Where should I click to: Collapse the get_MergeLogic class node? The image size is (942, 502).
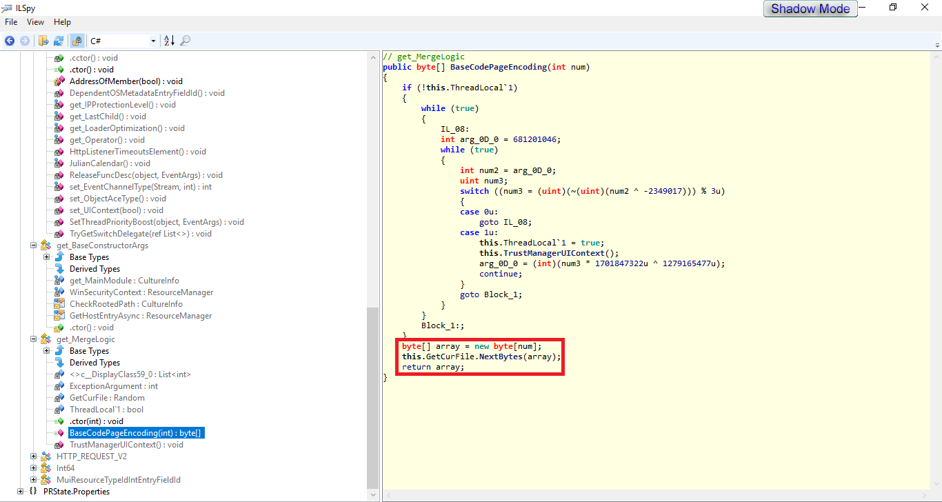pos(33,339)
